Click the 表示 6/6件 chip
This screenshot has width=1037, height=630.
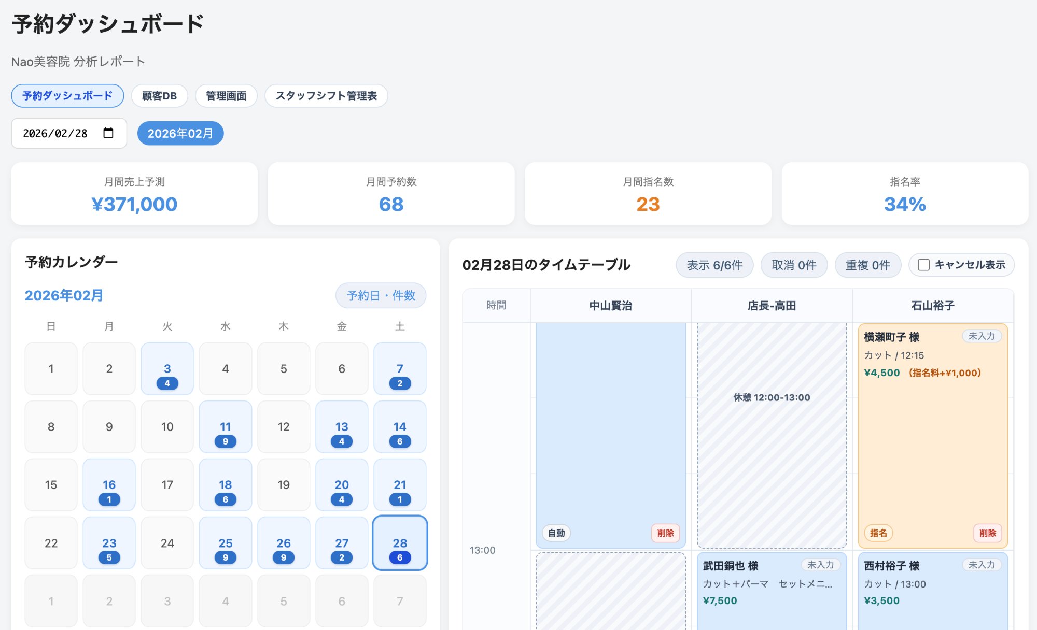coord(714,265)
